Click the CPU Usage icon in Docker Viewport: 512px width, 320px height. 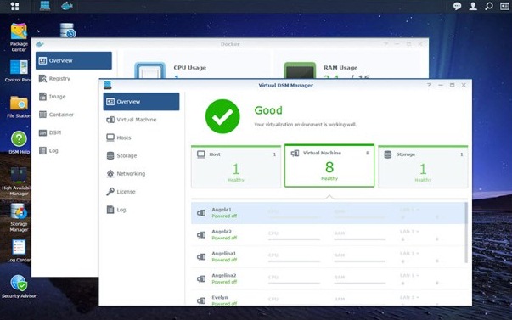coord(150,70)
